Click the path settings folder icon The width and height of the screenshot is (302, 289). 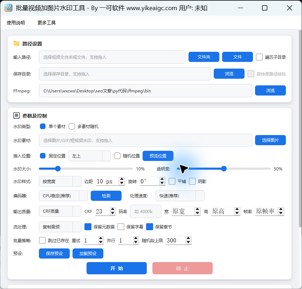coord(16,43)
